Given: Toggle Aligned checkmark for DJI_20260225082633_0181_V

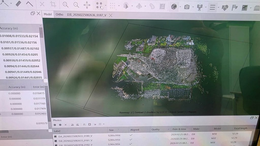Looking at the screenshot, I should 131,140.
